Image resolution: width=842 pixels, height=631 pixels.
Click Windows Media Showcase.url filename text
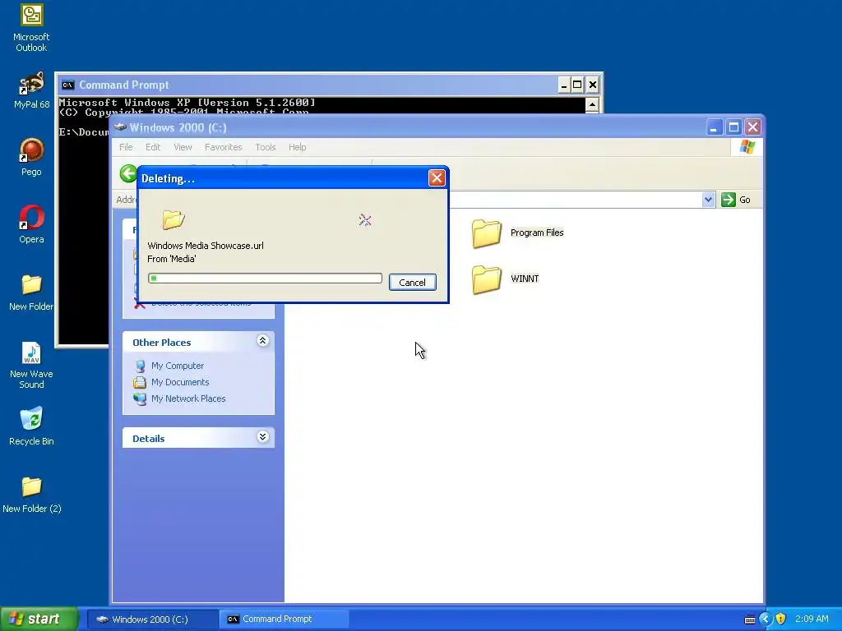(x=206, y=246)
